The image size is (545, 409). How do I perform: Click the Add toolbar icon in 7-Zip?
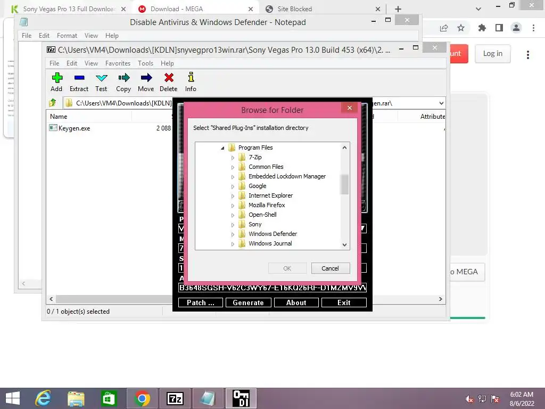56,82
